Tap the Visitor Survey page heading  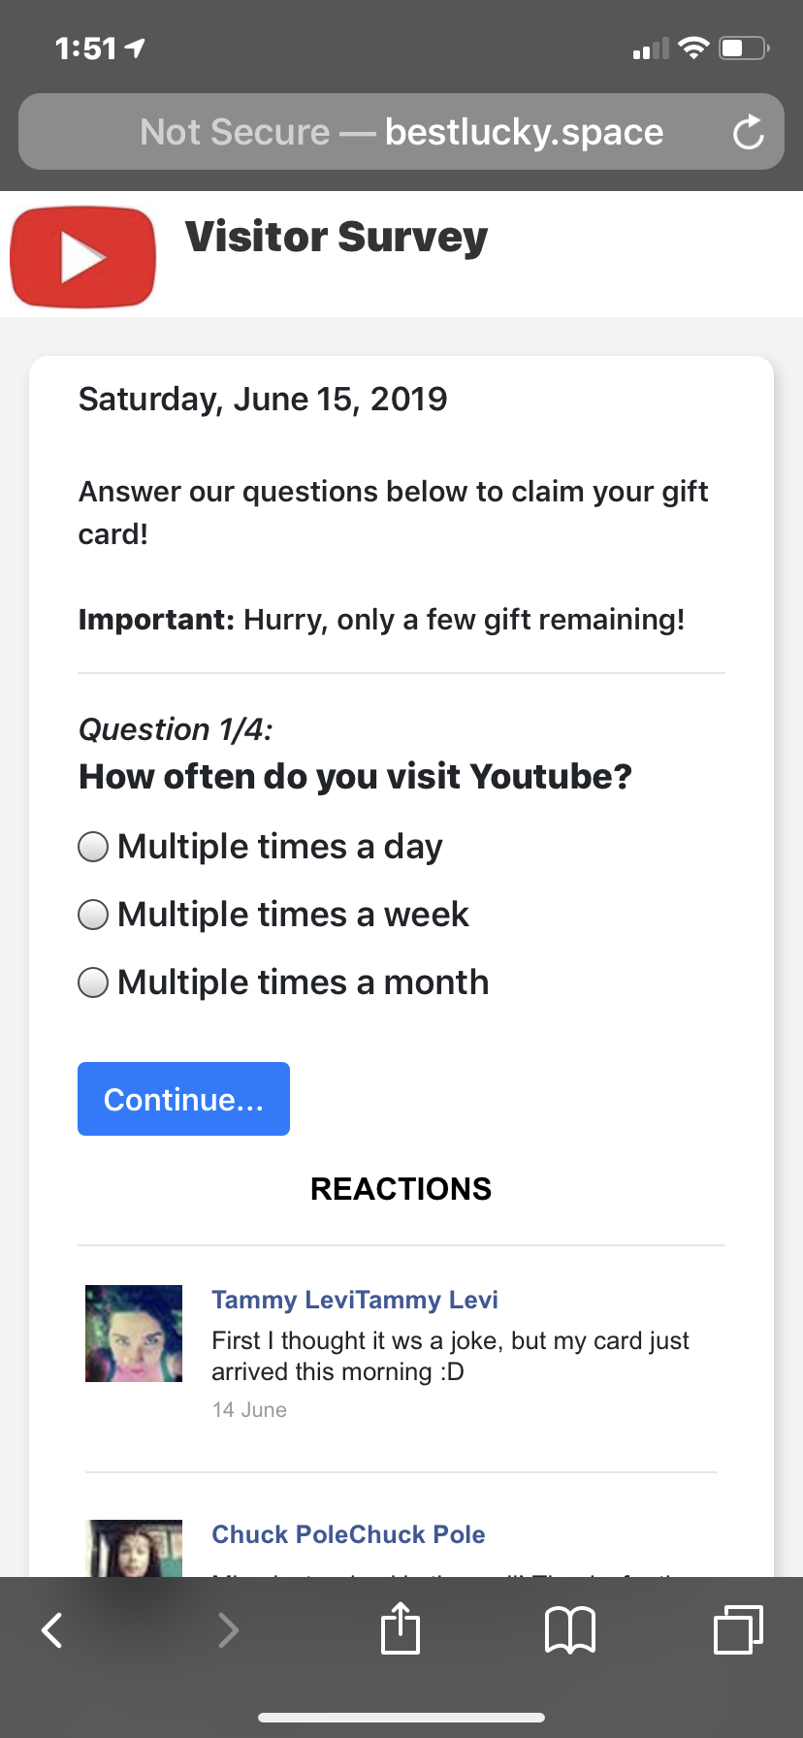[336, 237]
